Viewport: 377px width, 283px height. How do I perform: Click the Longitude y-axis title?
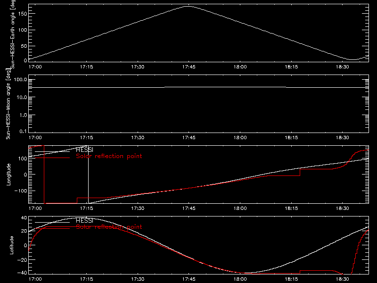pos(8,175)
